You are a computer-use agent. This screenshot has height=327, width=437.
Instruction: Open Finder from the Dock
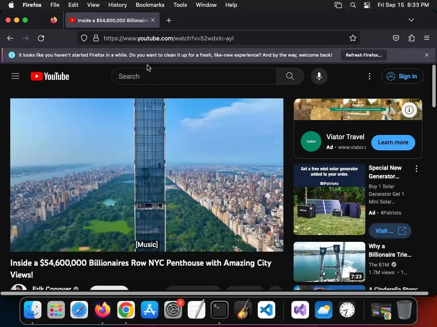tap(32, 310)
